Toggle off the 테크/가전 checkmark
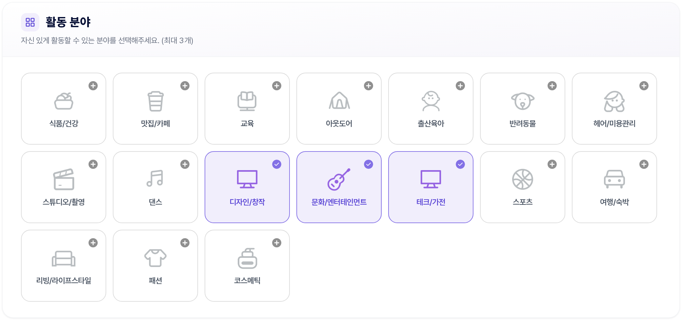 (x=460, y=164)
